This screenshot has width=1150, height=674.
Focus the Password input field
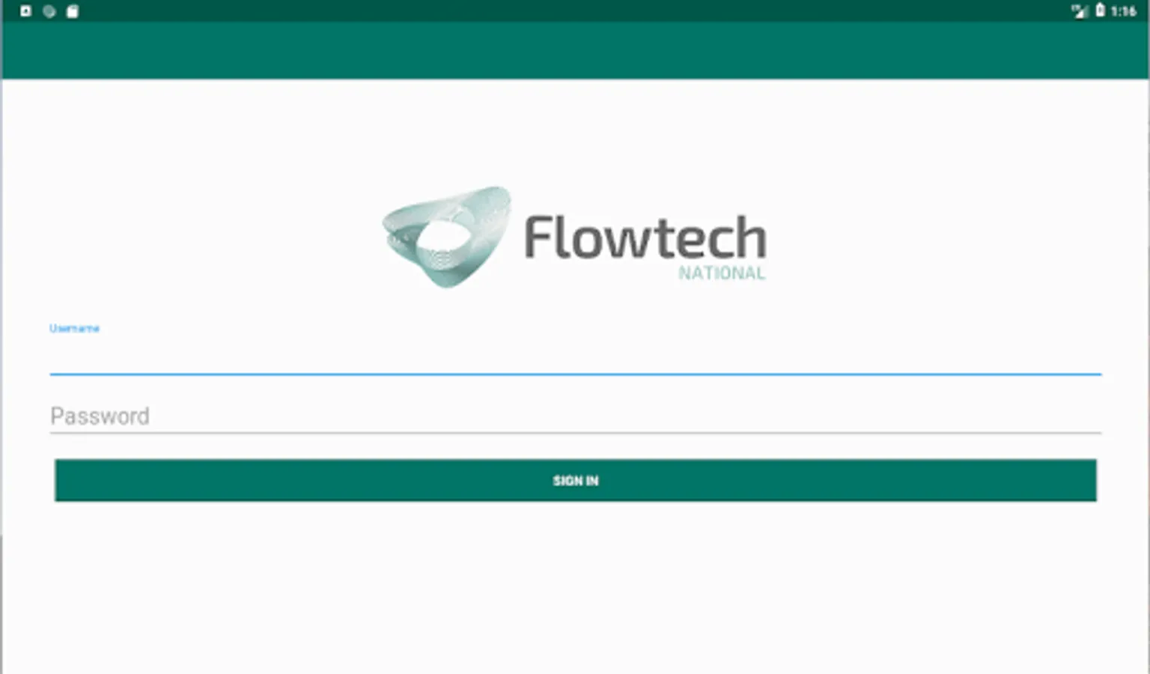[575, 416]
